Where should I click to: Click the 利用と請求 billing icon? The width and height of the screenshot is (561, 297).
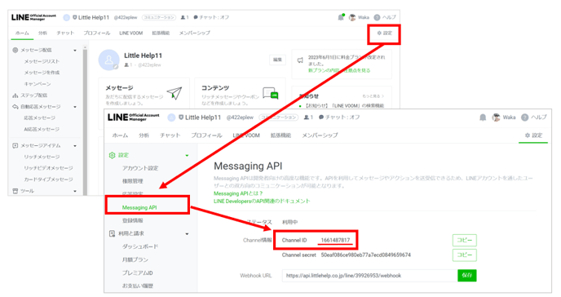coord(112,233)
